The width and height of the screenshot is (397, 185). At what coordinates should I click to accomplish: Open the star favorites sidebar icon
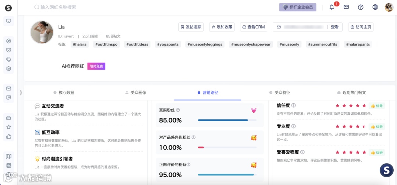(8, 127)
